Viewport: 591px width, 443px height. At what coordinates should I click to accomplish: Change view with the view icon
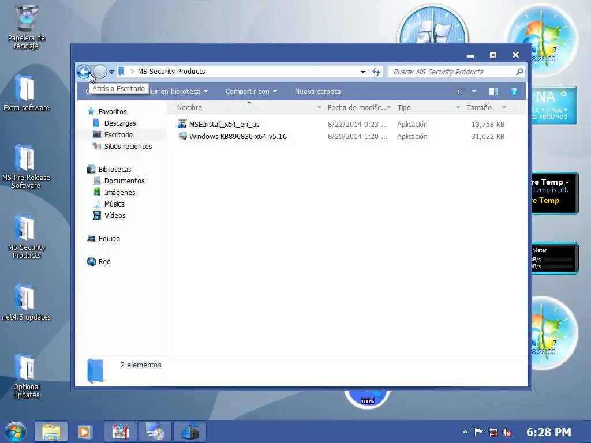461,91
